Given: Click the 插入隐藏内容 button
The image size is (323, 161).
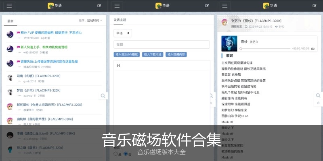Looking at the screenshot, I should tap(176, 54).
